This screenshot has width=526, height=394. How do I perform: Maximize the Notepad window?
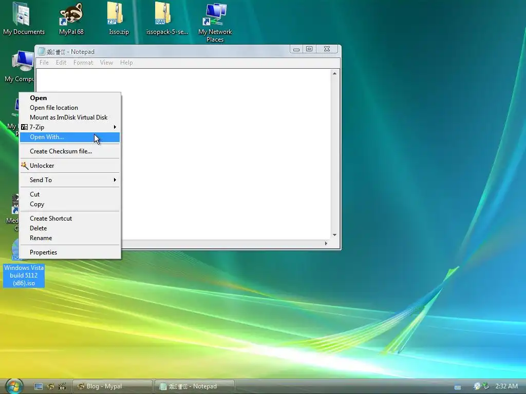(309, 49)
